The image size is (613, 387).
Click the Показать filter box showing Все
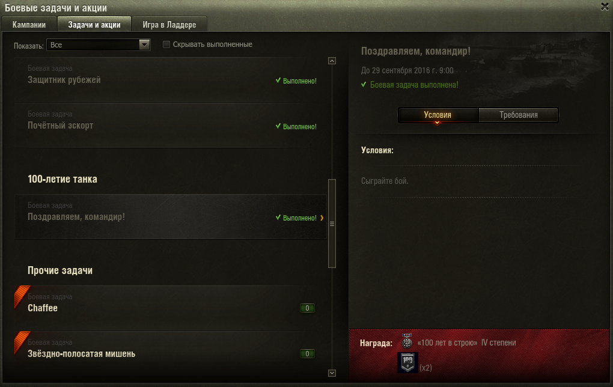click(x=98, y=45)
